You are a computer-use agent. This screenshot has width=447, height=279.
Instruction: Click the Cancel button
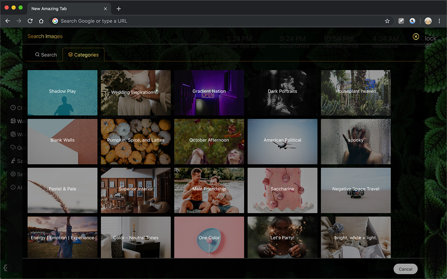tap(405, 269)
